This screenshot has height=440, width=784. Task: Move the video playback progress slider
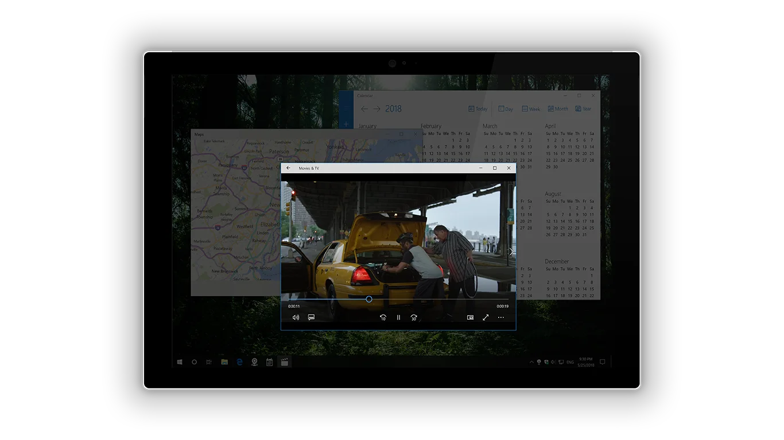click(x=368, y=299)
